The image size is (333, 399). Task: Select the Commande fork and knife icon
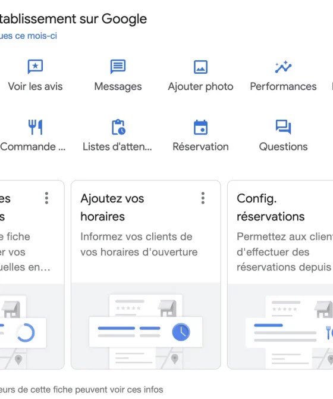(x=35, y=127)
